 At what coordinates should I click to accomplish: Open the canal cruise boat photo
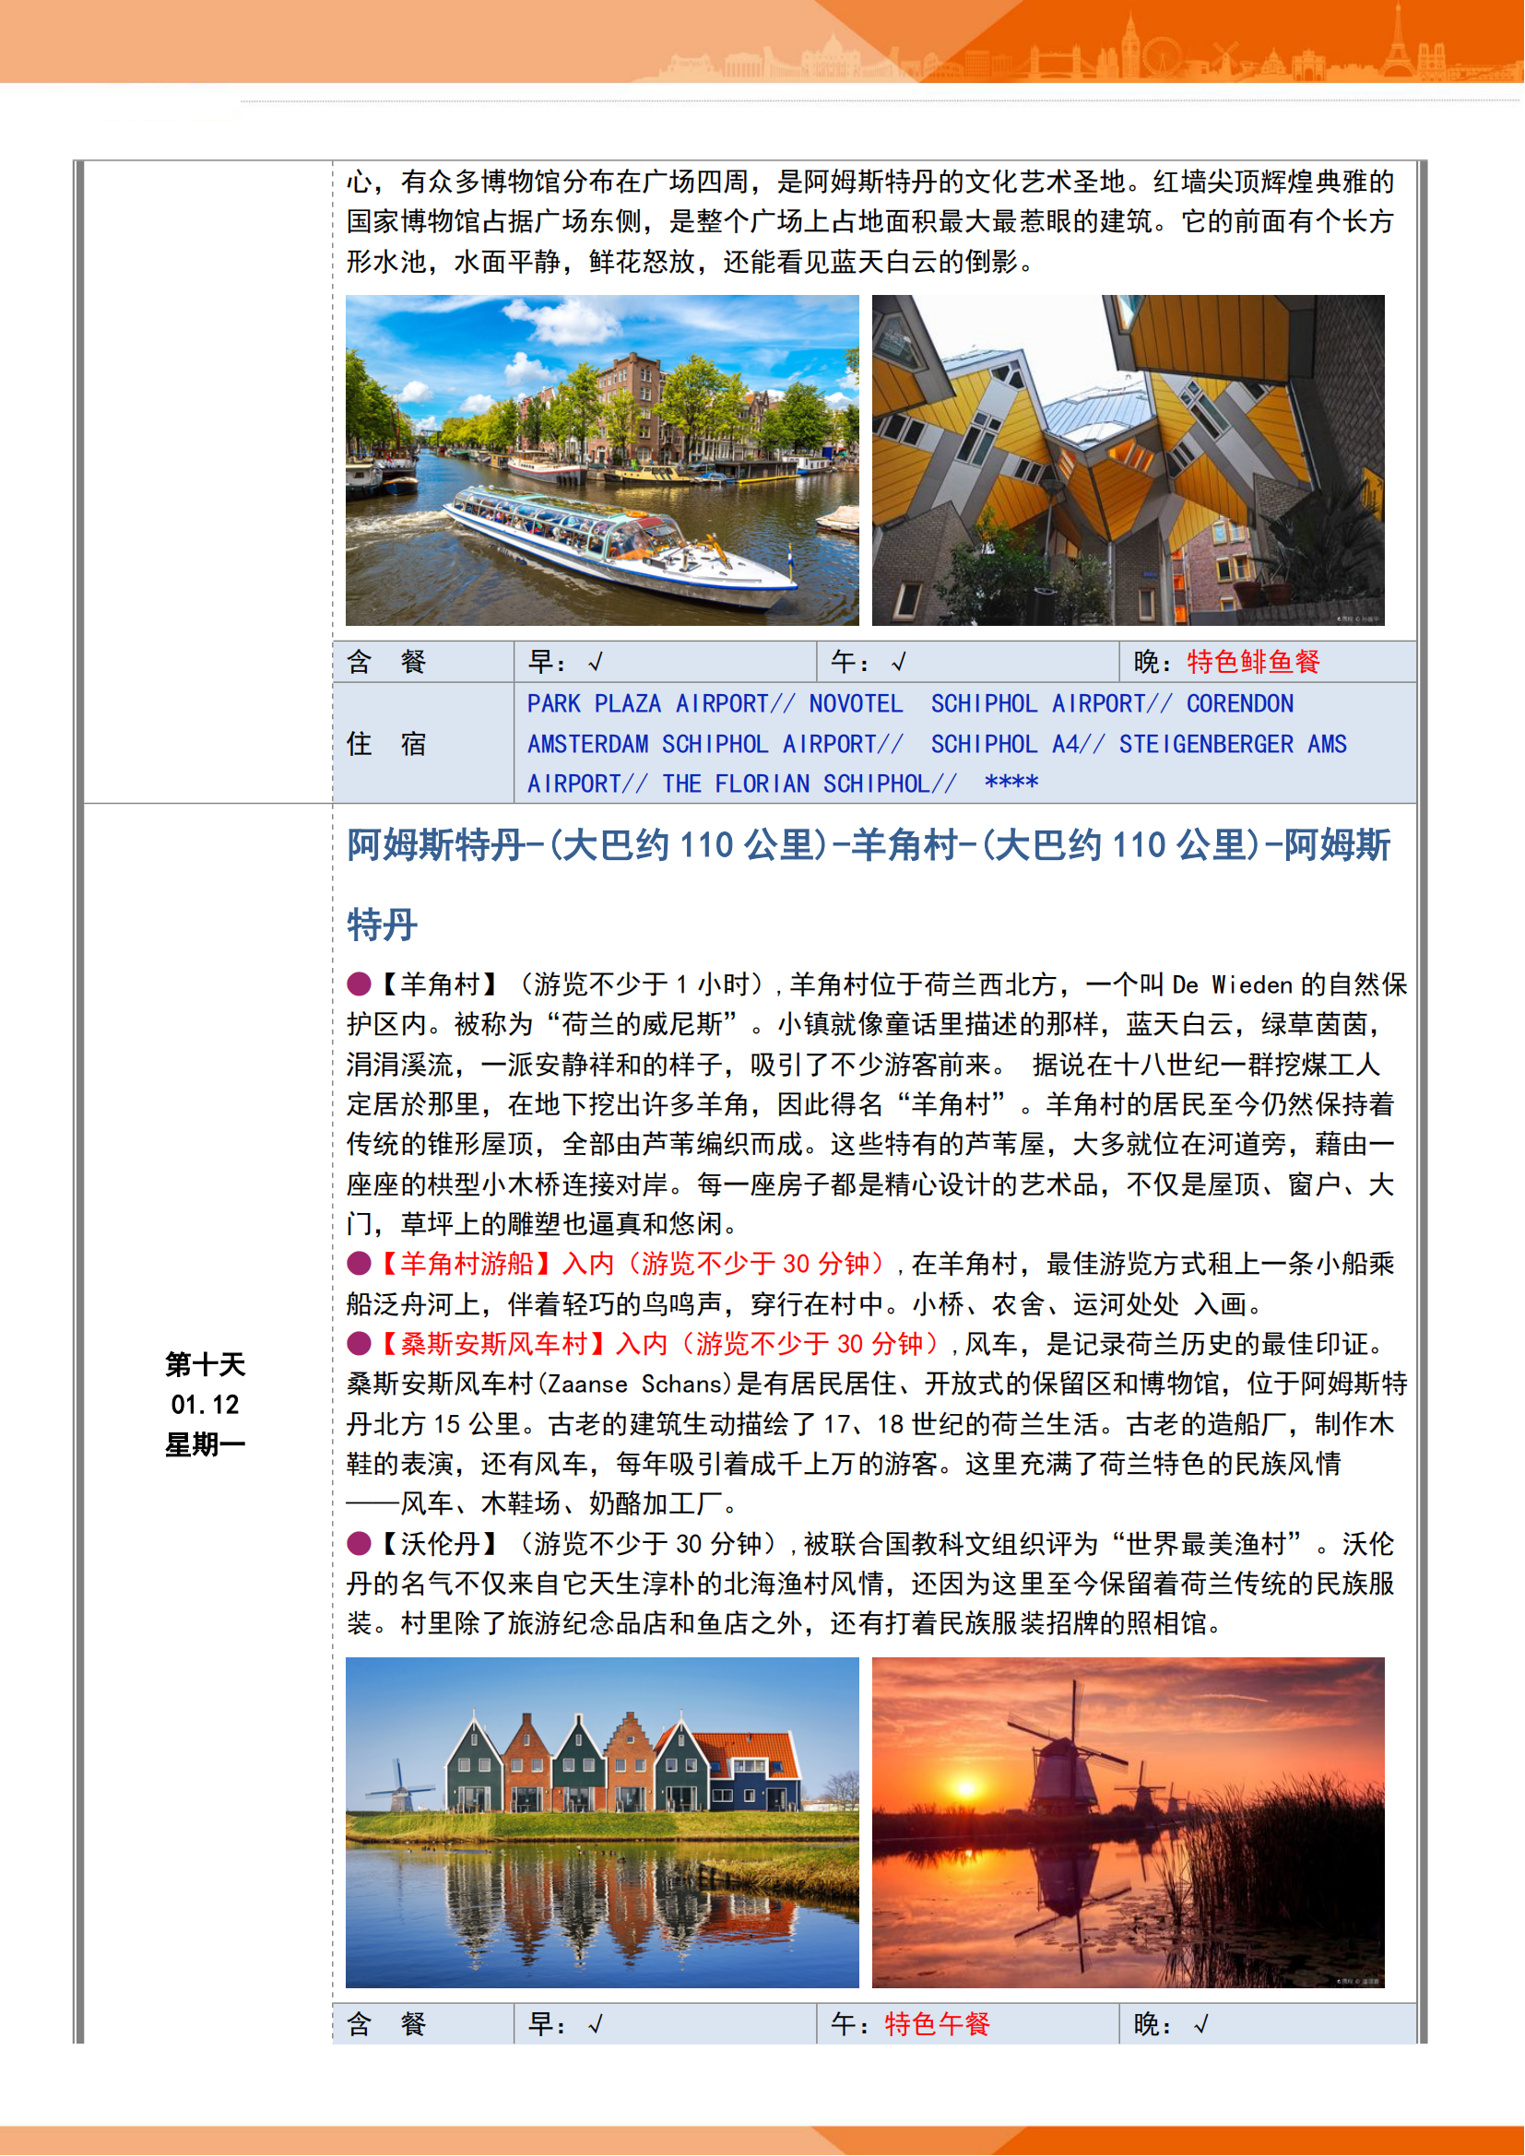[602, 460]
